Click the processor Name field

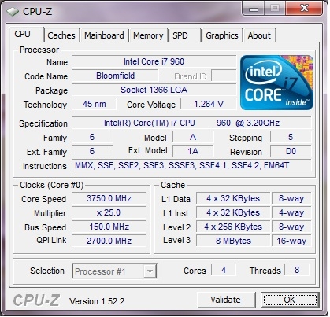coord(154,62)
